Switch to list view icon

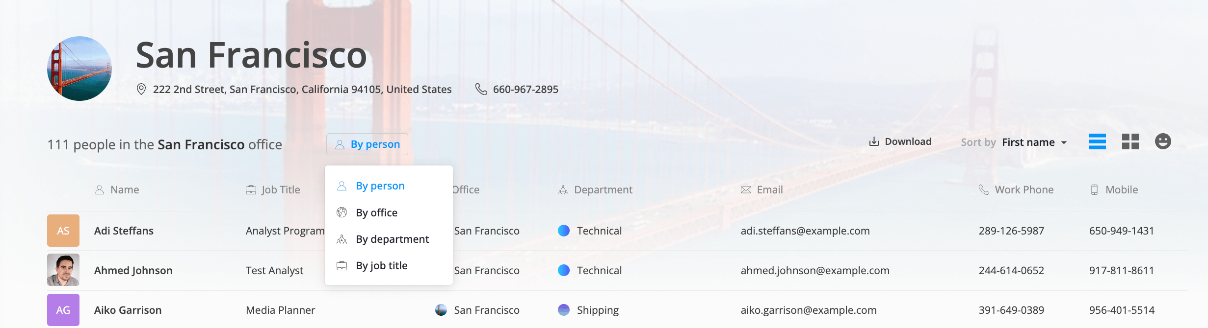pos(1097,141)
